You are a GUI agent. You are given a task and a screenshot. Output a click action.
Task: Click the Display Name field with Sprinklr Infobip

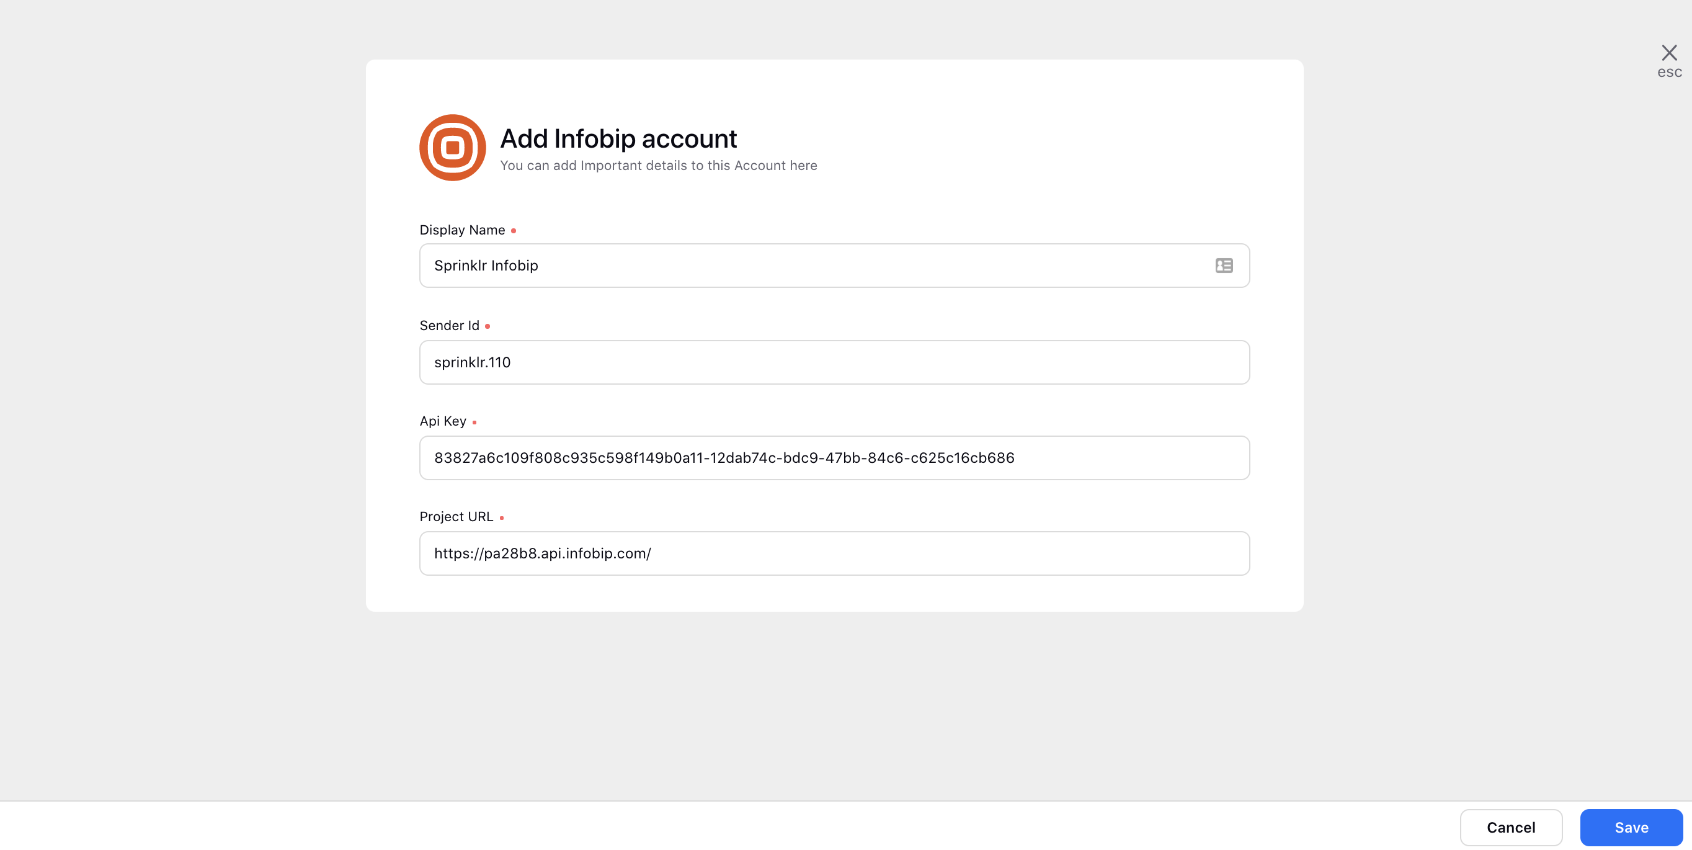[x=834, y=266]
